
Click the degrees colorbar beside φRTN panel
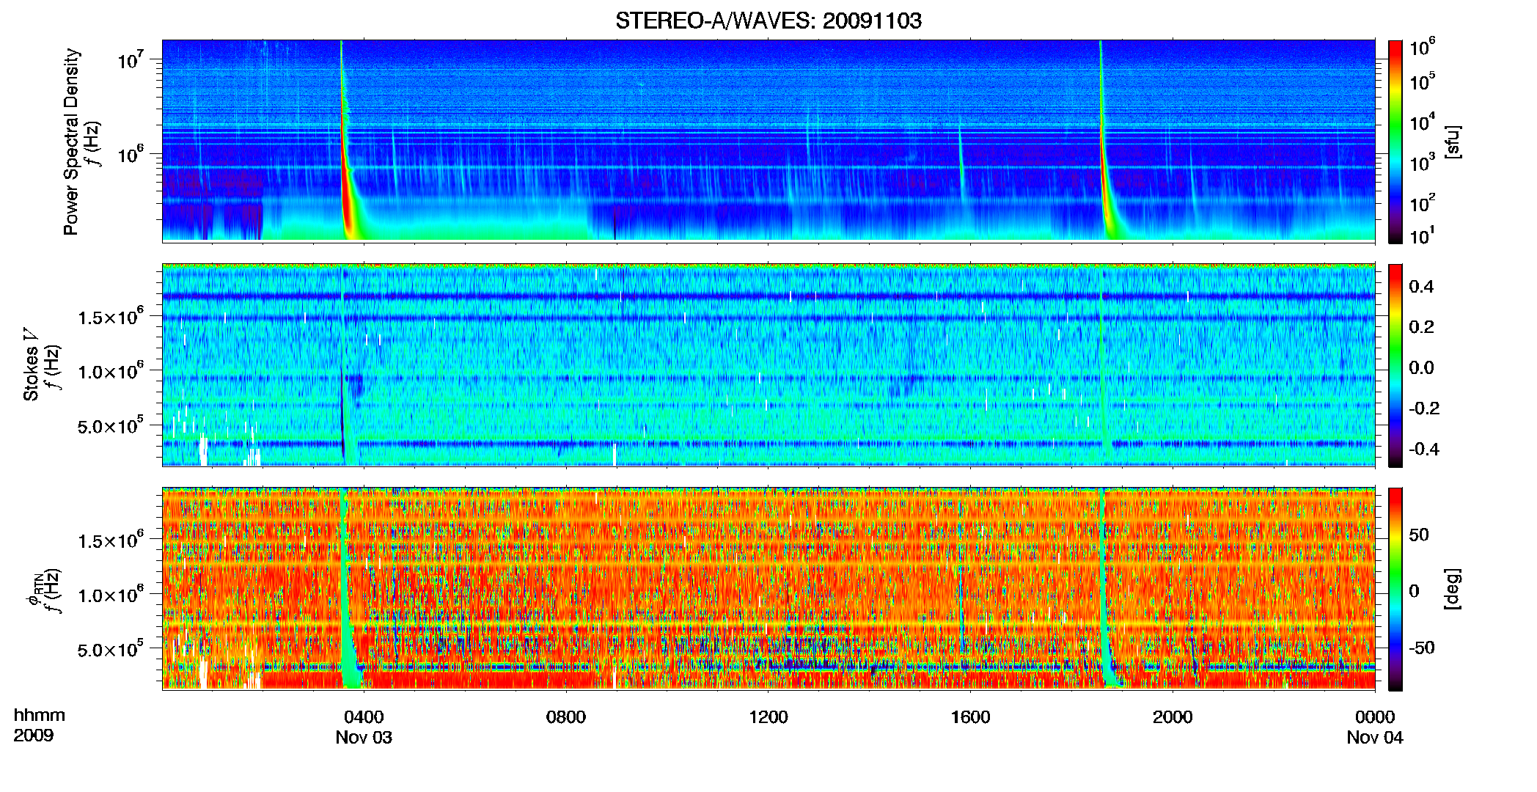(1395, 589)
